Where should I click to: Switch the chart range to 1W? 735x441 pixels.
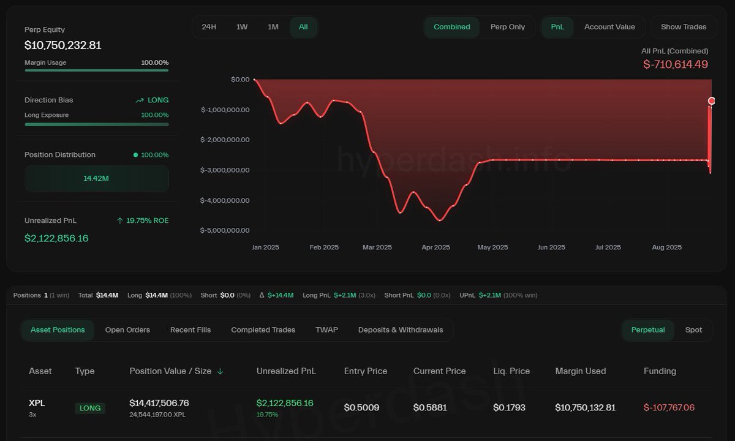coord(242,27)
